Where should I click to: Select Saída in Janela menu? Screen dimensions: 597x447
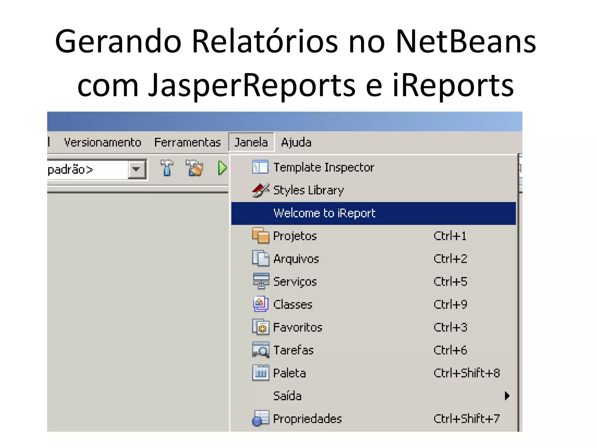point(373,396)
